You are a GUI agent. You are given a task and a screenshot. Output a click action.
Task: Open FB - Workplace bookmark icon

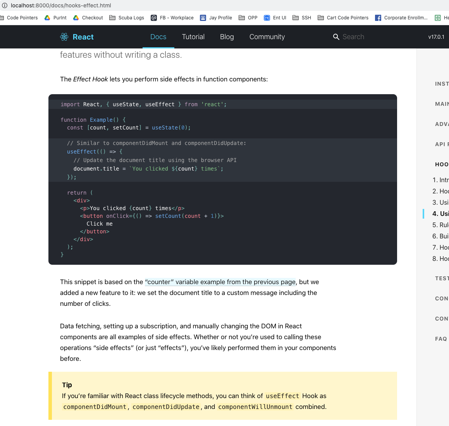click(154, 18)
